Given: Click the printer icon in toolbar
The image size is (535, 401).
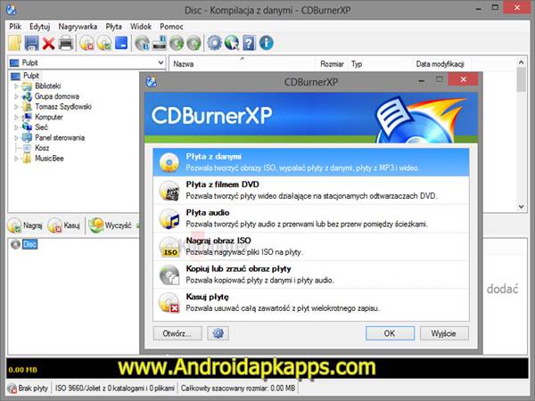Looking at the screenshot, I should tap(66, 44).
